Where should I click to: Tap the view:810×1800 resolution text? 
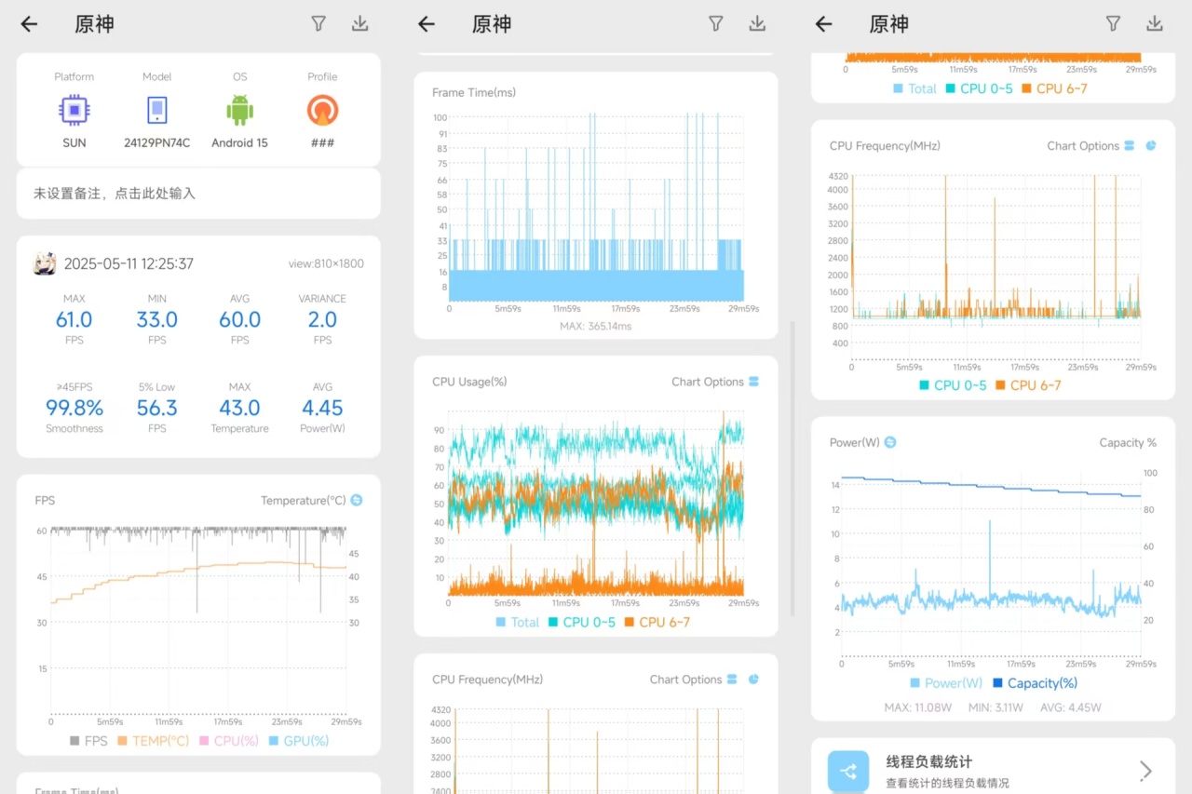coord(326,263)
